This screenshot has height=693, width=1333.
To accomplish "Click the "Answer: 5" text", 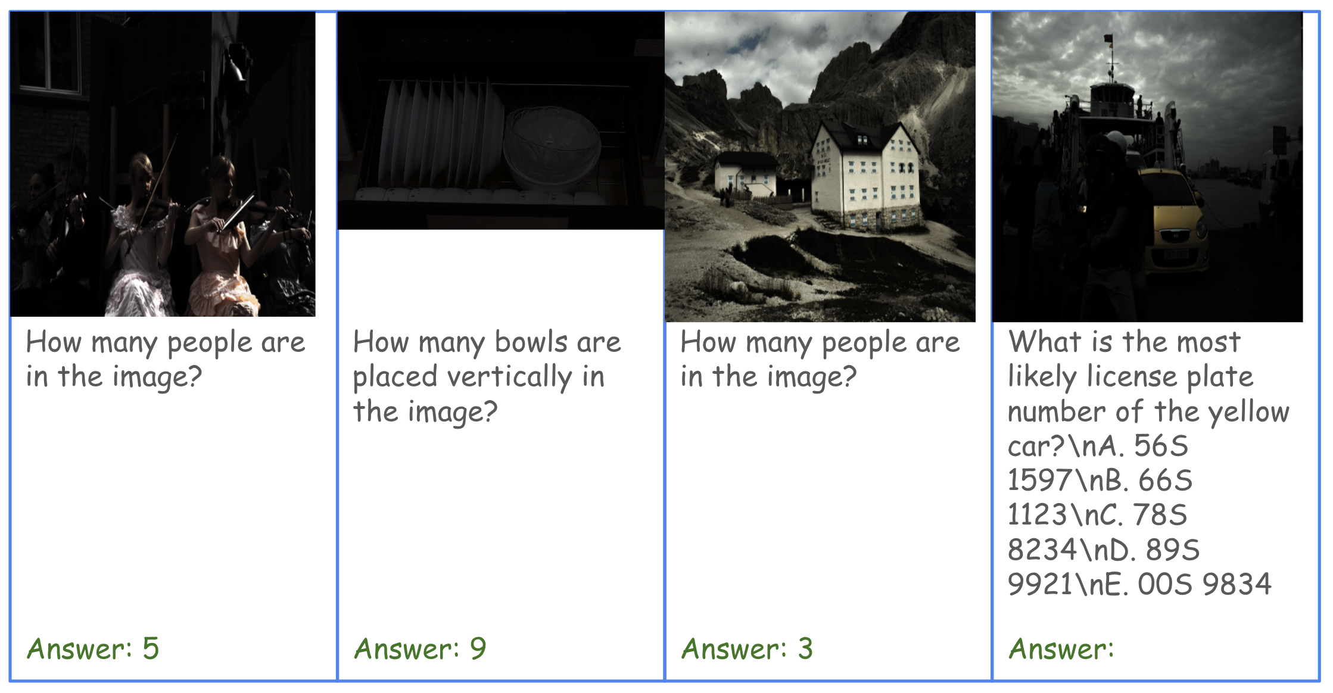I will click(x=93, y=648).
